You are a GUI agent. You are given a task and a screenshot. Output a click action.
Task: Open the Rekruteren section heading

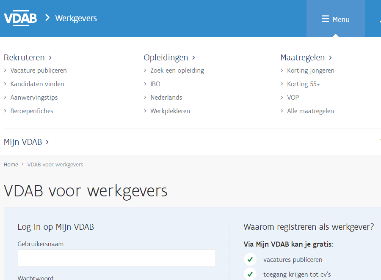(x=24, y=58)
